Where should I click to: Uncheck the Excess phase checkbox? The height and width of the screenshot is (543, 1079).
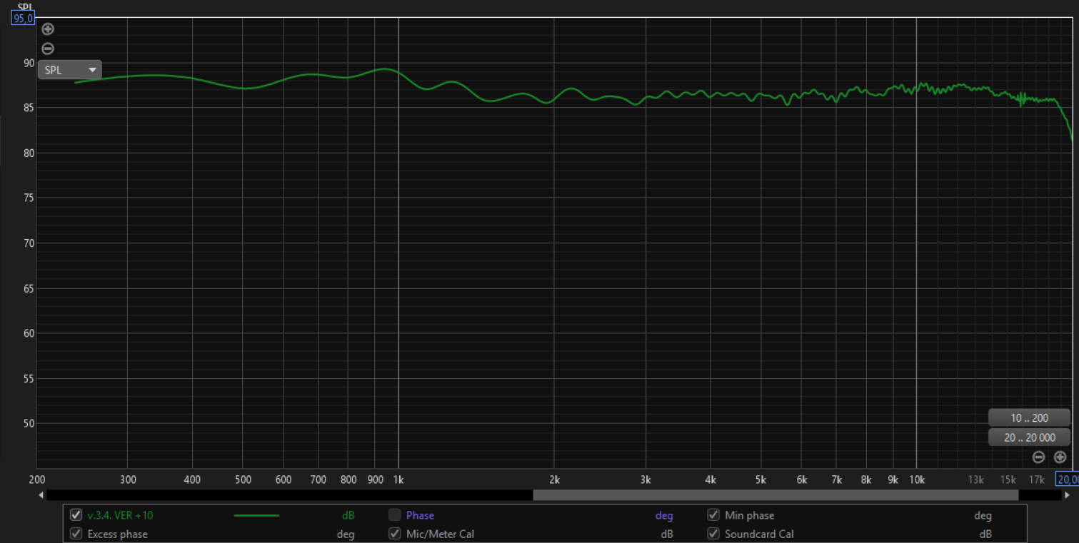(x=76, y=534)
